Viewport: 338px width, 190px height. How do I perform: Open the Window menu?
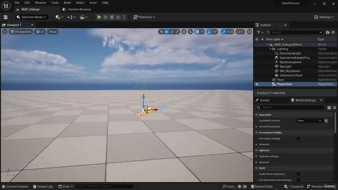click(x=40, y=3)
